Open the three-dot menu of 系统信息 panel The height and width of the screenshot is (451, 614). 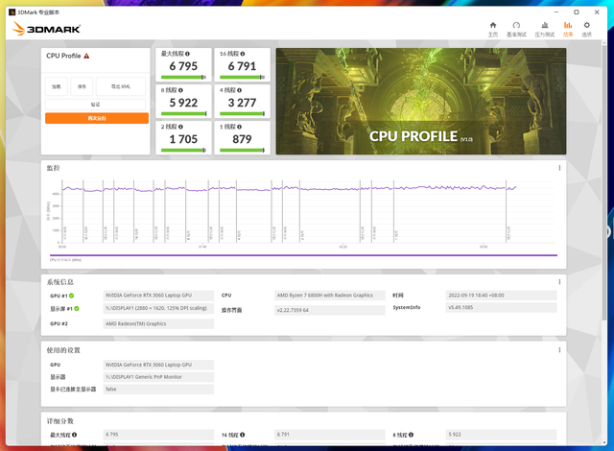[x=559, y=282]
